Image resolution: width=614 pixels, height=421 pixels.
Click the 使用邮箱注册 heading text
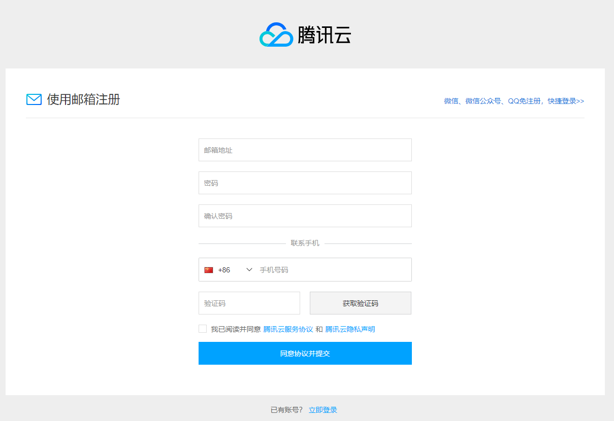(84, 99)
